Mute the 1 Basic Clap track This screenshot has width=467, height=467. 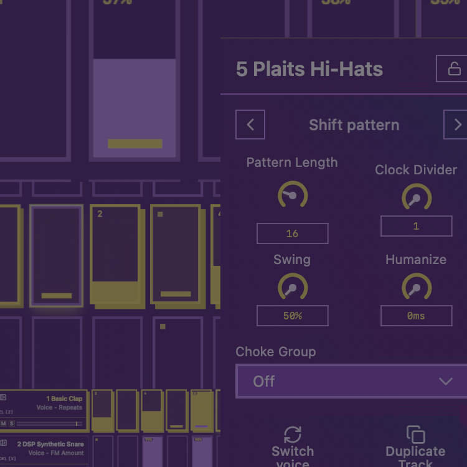pyautogui.click(x=4, y=423)
